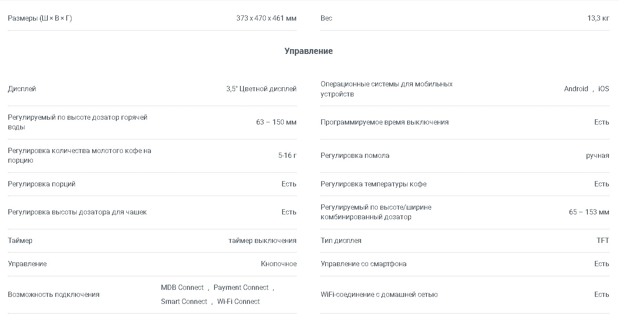Click the 'Smart Connect' connection option
The image size is (619, 314).
184,302
